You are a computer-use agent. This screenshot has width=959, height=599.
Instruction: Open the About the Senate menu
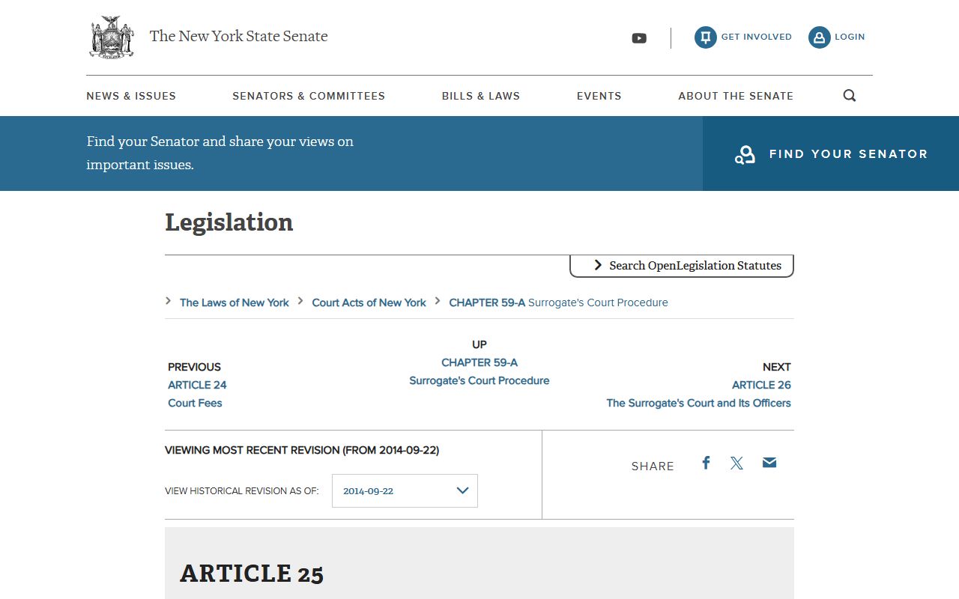click(x=736, y=96)
